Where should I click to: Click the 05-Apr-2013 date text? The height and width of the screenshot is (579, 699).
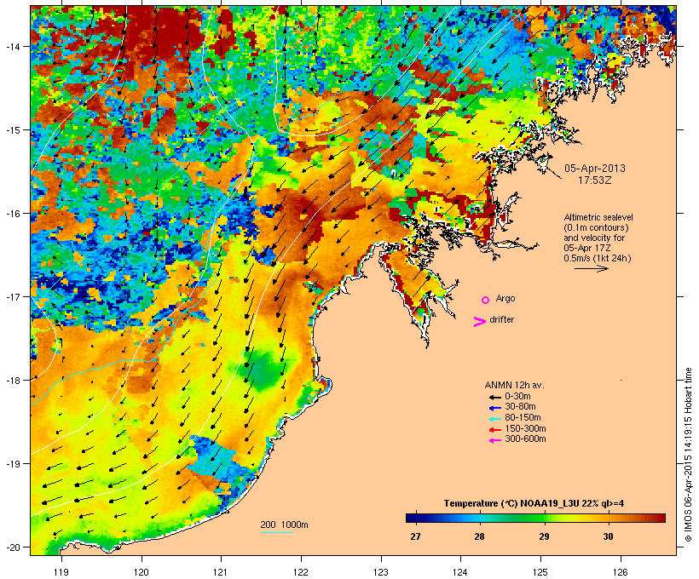(595, 169)
